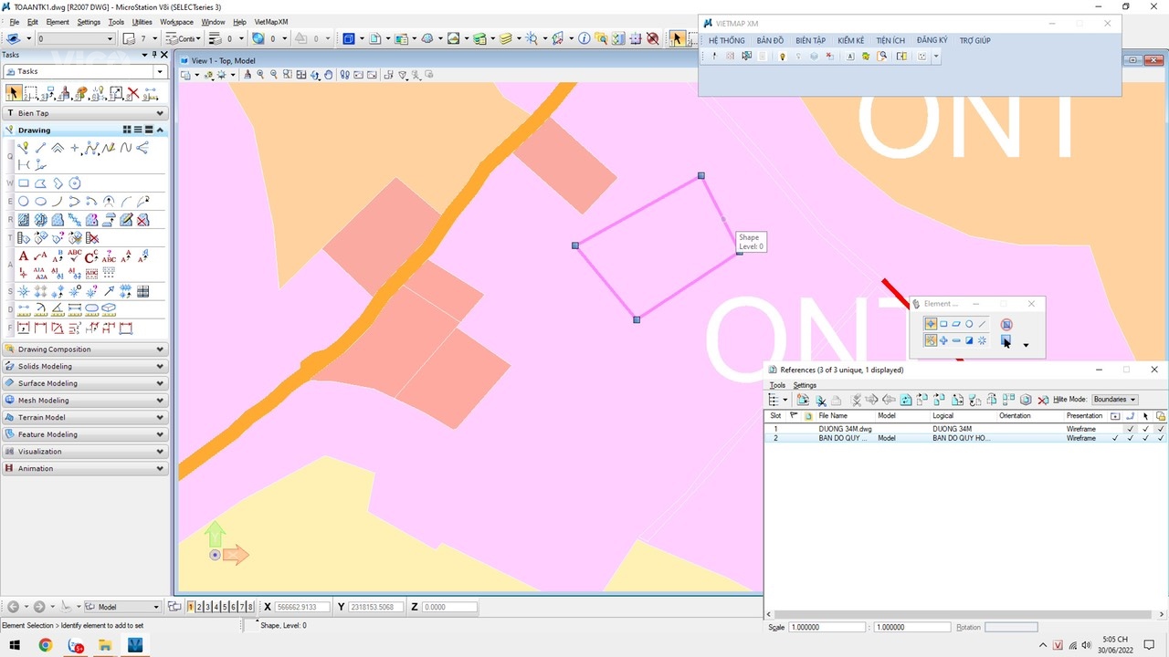This screenshot has height=657, width=1169.
Task: Open the Attach Reference icon in References window
Action: (x=803, y=400)
